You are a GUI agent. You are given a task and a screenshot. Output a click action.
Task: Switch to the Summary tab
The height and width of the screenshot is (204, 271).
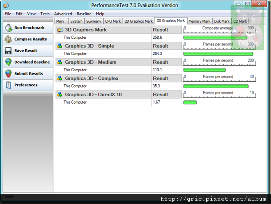[x=94, y=21]
